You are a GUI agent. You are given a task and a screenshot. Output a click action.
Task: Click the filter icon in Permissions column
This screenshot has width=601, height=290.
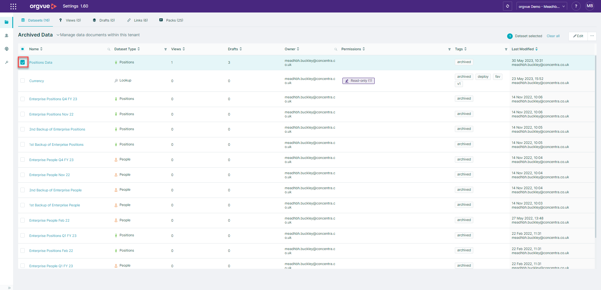pyautogui.click(x=449, y=49)
